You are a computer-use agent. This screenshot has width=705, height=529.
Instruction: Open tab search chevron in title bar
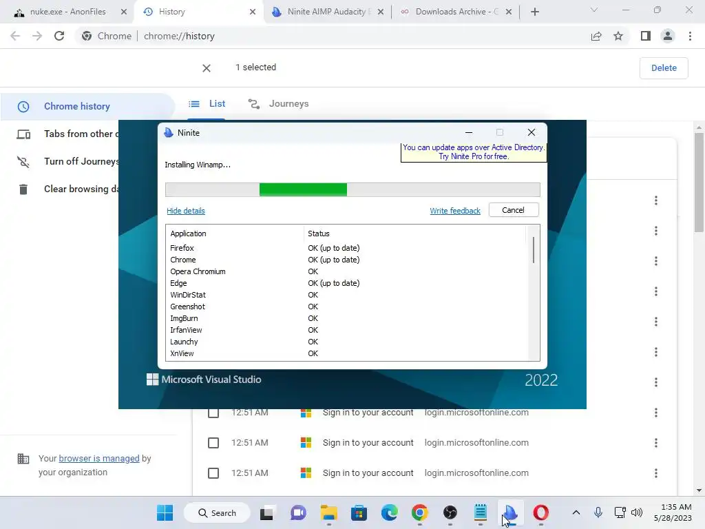click(594, 10)
